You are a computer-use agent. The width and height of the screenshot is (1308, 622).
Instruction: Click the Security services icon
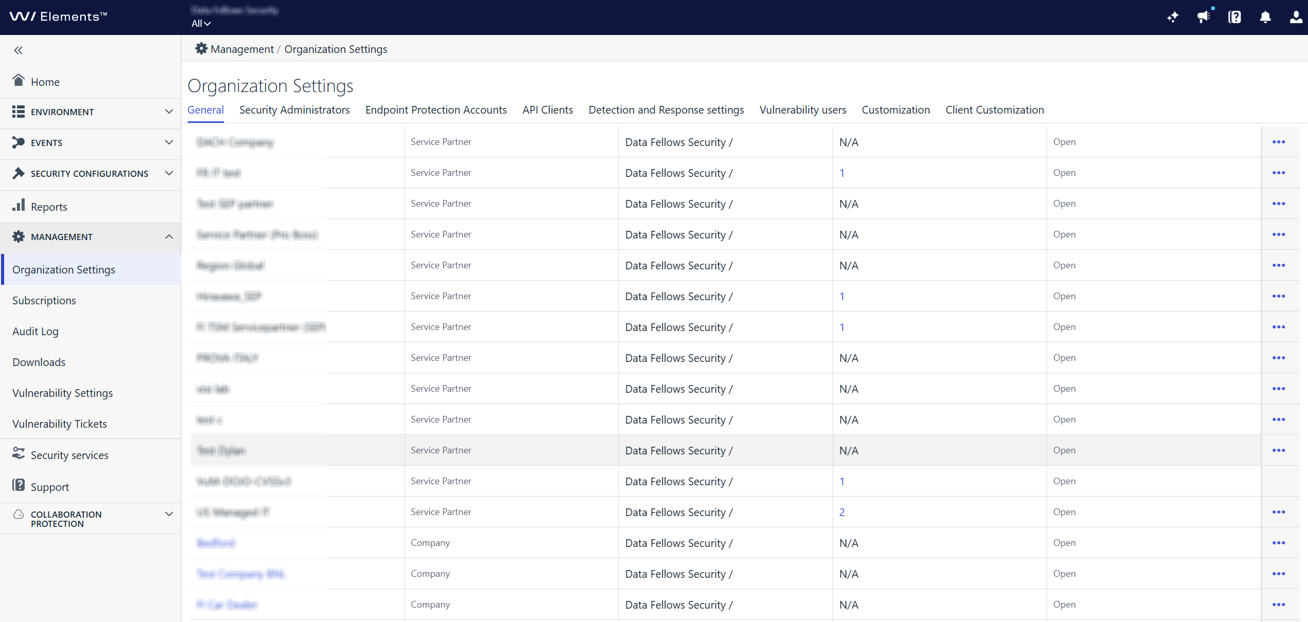19,454
